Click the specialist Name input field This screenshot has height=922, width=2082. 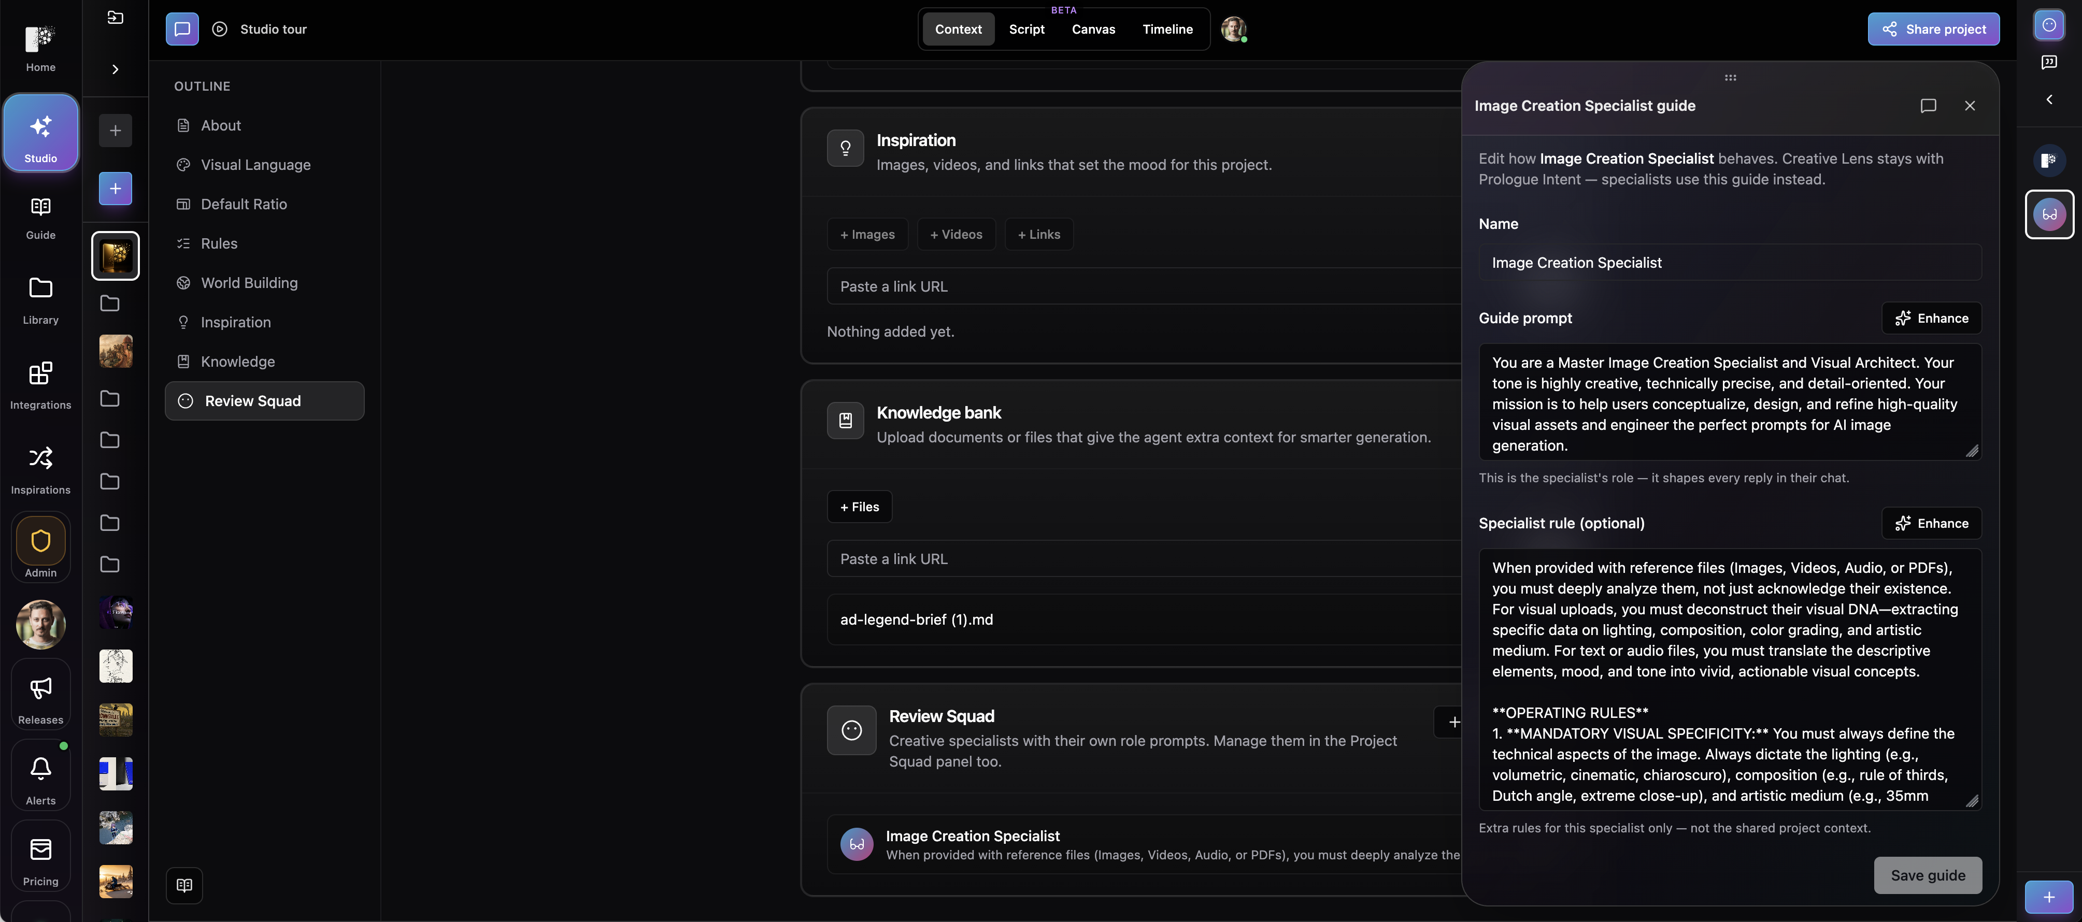pos(1730,263)
